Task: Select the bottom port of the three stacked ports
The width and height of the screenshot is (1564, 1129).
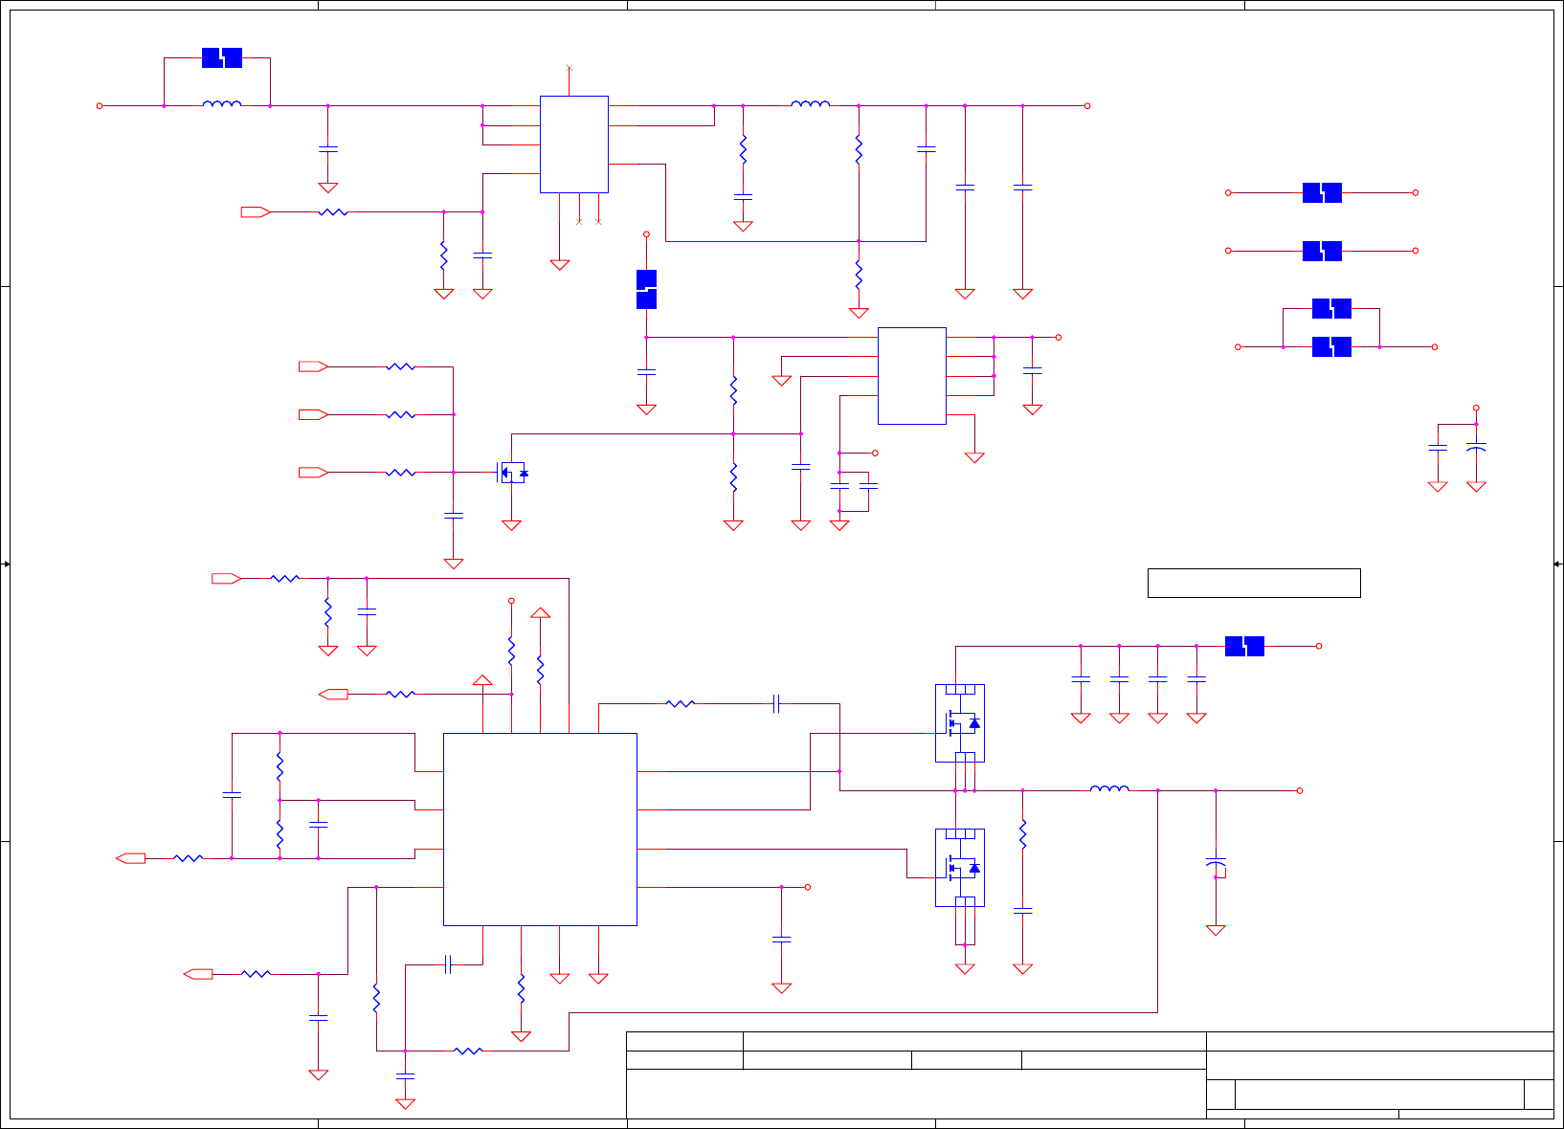Action: coord(314,473)
